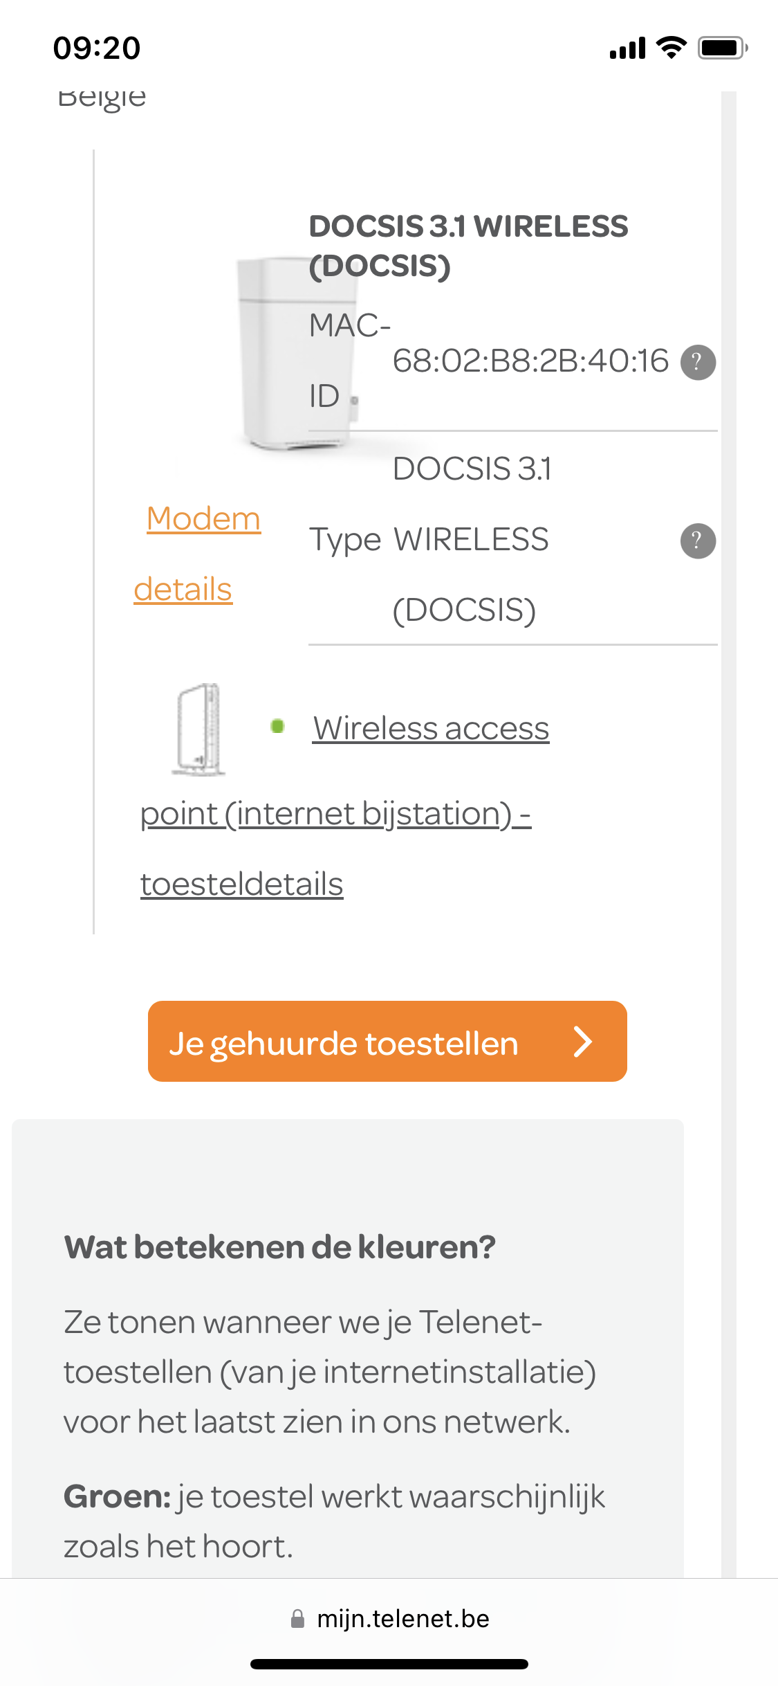Tap the cellular signal bars icon

(x=627, y=48)
